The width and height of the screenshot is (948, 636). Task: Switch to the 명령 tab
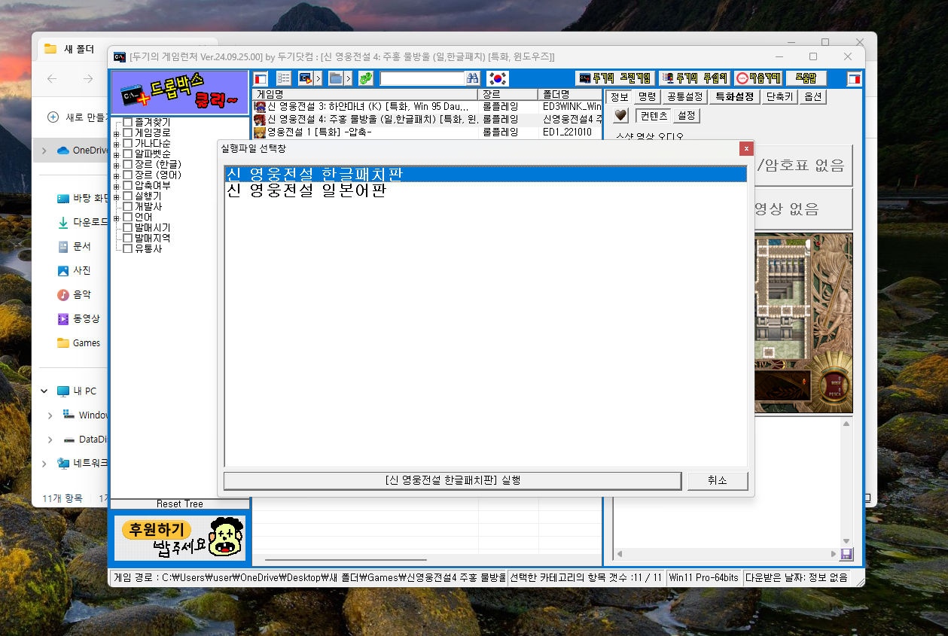647,96
